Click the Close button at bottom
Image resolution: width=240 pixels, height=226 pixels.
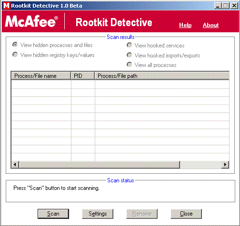[186, 214]
